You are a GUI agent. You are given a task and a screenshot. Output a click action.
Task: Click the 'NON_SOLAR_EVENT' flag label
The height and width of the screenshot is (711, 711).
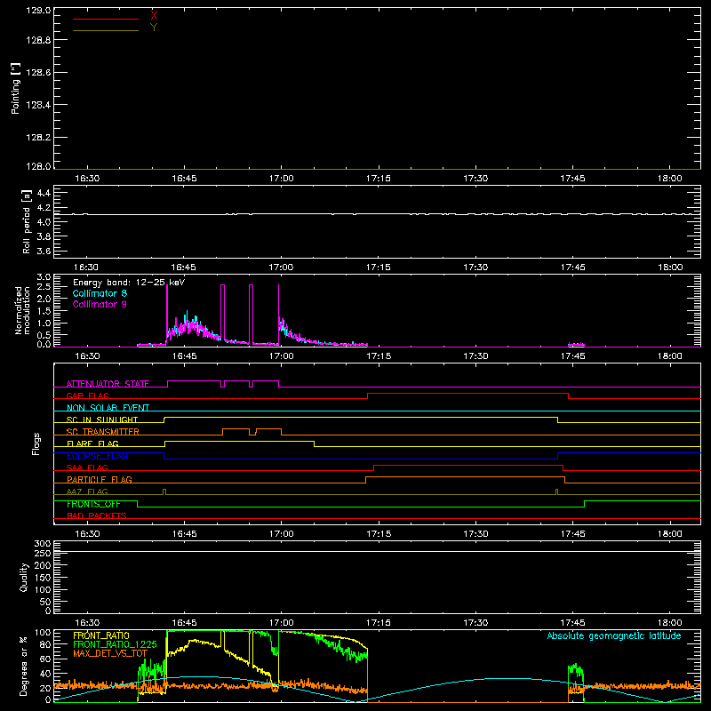[108, 408]
